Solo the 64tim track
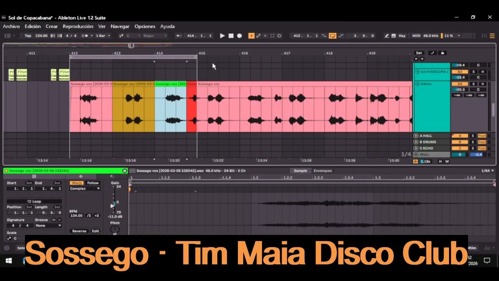This screenshot has height=281, width=499. click(474, 84)
